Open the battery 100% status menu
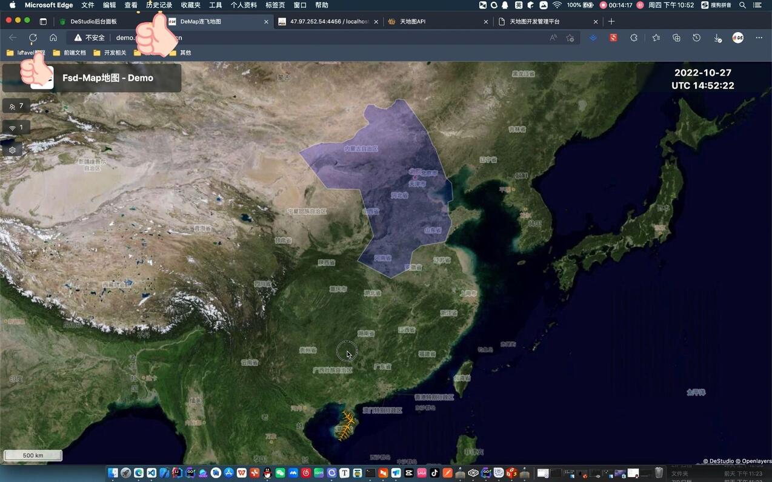Viewport: 772px width, 482px height. tap(580, 5)
